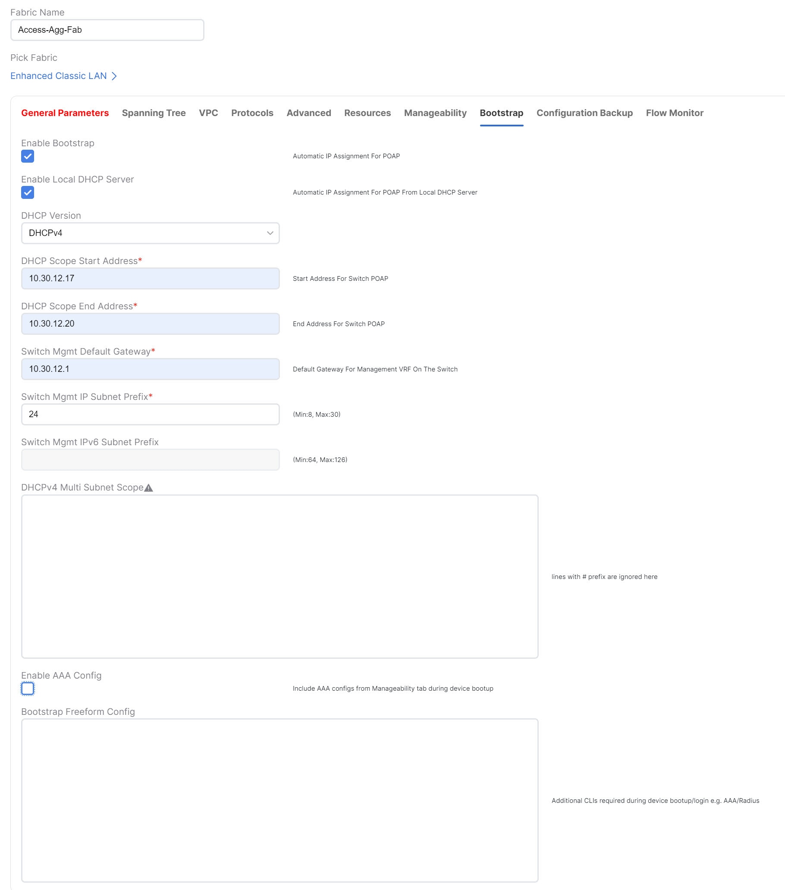This screenshot has width=785, height=890.
Task: Edit the Switch Mgmt Default Gateway field
Action: [150, 369]
